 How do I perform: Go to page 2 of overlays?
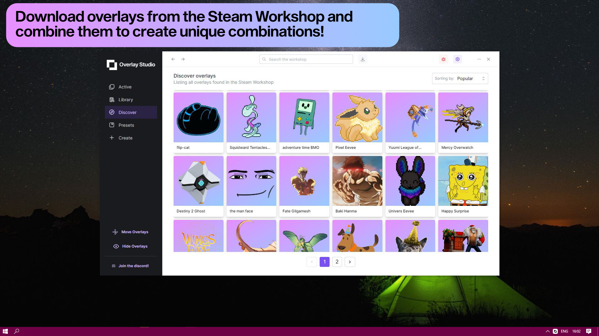(337, 262)
